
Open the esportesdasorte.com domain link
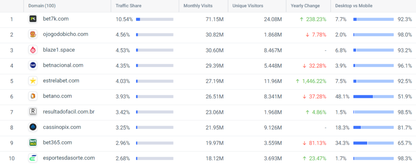(69, 158)
